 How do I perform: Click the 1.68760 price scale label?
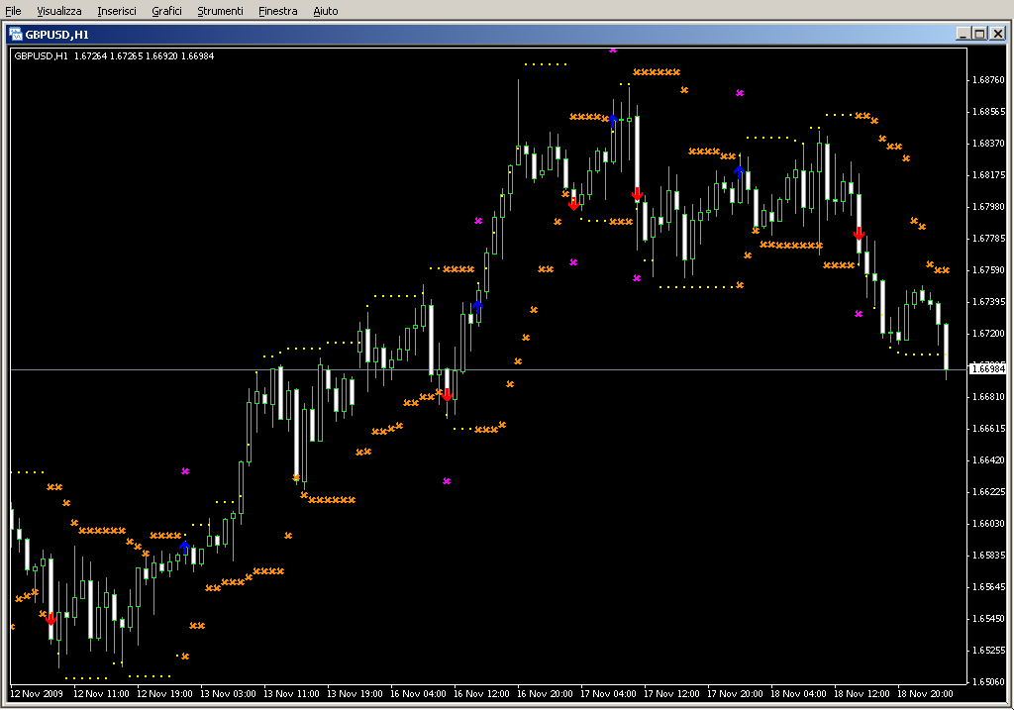click(x=989, y=80)
